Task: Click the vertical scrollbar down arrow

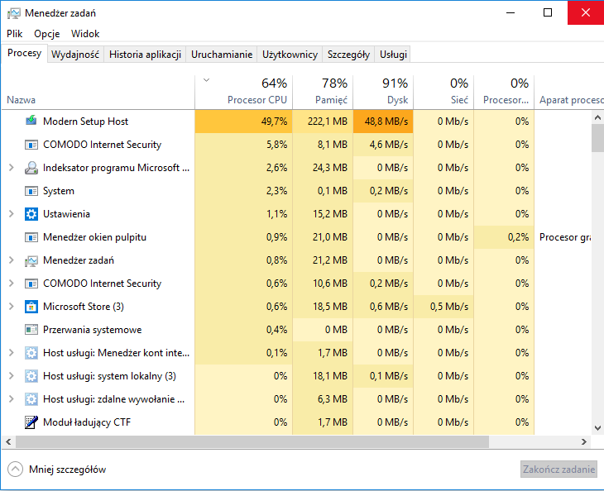Action: tap(597, 428)
